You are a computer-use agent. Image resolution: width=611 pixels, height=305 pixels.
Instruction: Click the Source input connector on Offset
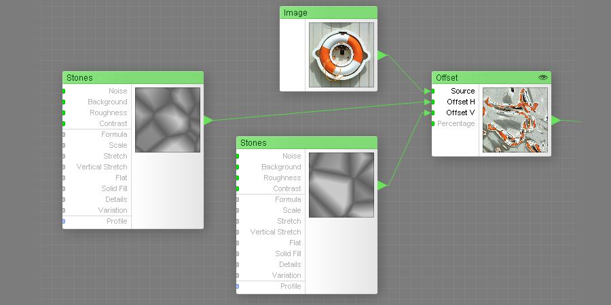[433, 91]
